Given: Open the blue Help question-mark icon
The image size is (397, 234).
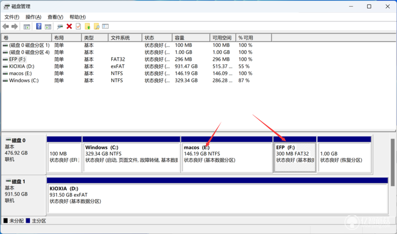Looking at the screenshot, I should (x=39, y=26).
